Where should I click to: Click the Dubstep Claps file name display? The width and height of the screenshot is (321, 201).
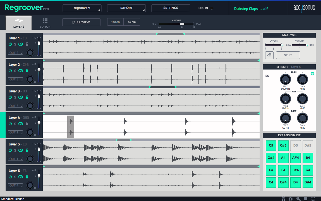pyautogui.click(x=251, y=9)
